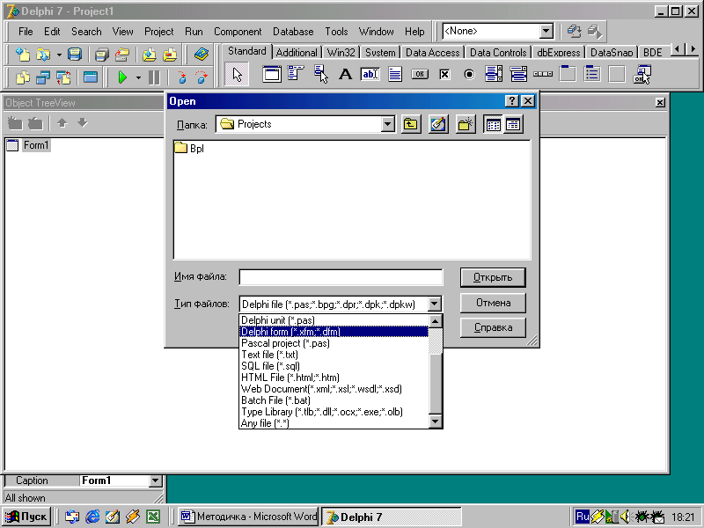Click the Имя файла input field

coord(341,277)
